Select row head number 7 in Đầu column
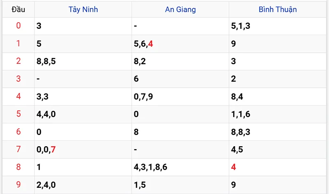 pos(18,150)
